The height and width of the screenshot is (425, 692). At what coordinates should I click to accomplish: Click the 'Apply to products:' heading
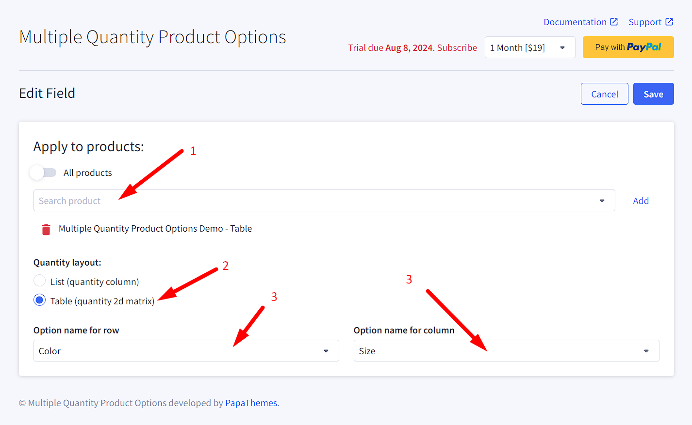pyautogui.click(x=89, y=146)
